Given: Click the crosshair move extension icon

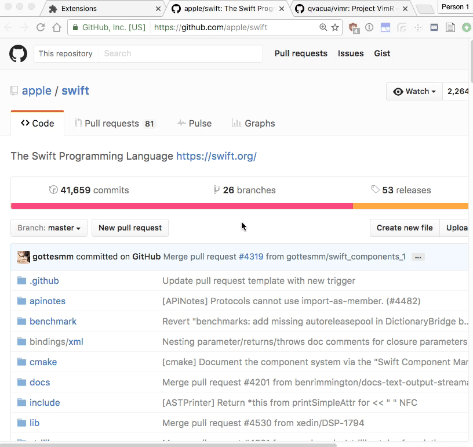Looking at the screenshot, I should click(418, 27).
